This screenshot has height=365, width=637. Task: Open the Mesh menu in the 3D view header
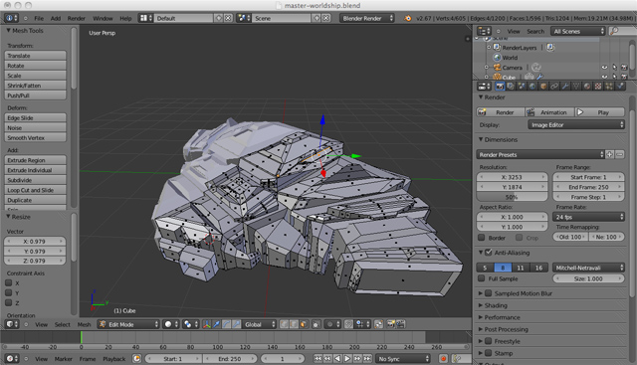coord(84,324)
